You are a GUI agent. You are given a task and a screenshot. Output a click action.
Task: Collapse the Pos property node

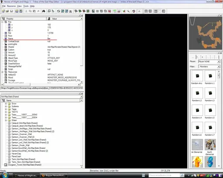[2, 22]
